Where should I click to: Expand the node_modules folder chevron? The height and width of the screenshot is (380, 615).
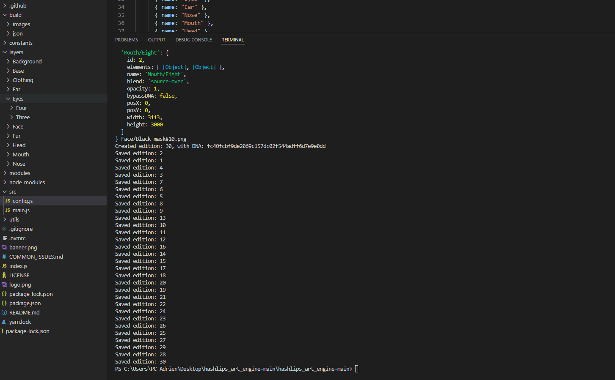click(5, 182)
